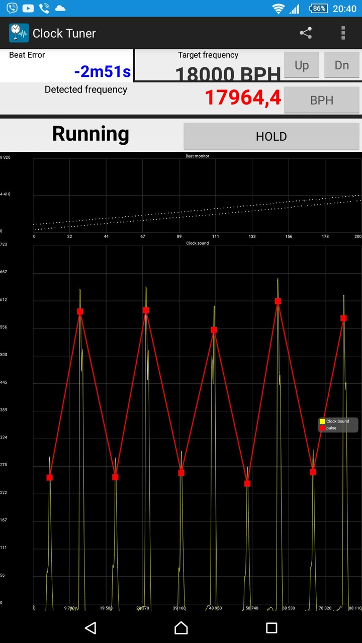Tap the YouTube notification icon
Viewport: 362px width, 643px height.
28,8
